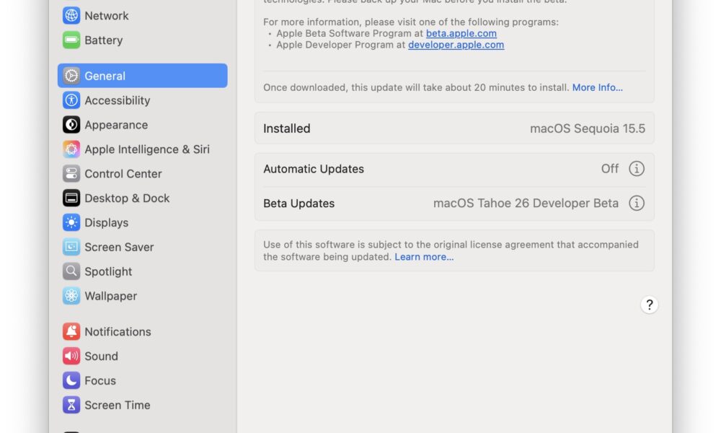Click the Desktop & Dock icon
Image resolution: width=721 pixels, height=433 pixels.
click(71, 198)
